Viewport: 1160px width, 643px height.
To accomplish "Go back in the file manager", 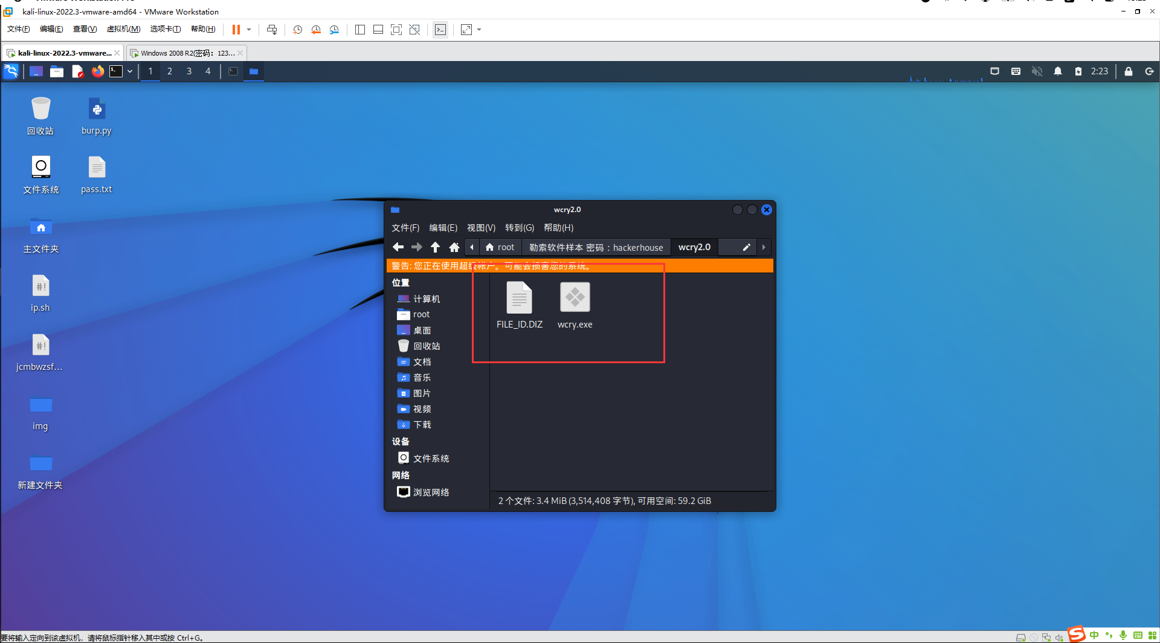I will 398,247.
